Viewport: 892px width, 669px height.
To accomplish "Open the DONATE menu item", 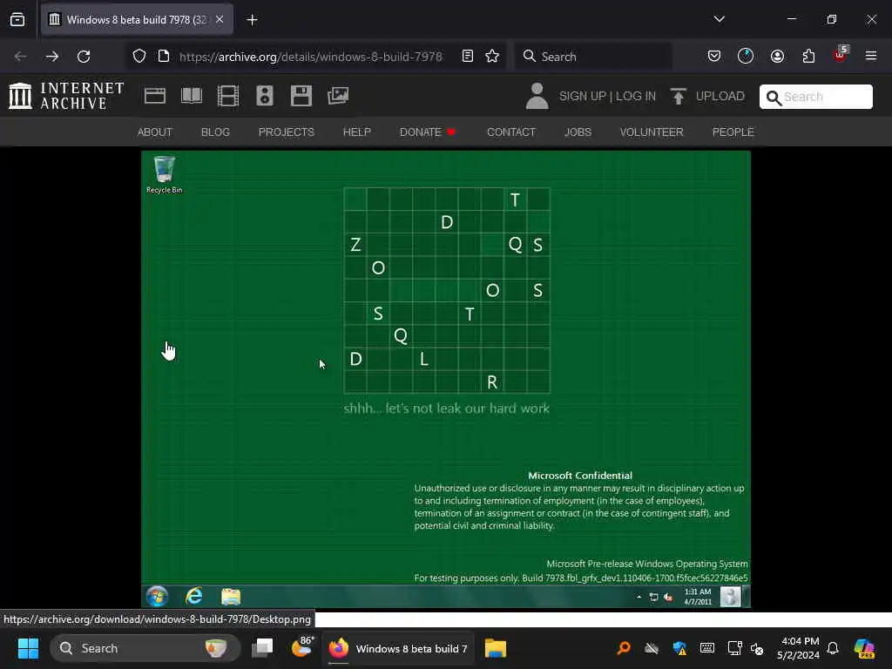I will tap(428, 132).
